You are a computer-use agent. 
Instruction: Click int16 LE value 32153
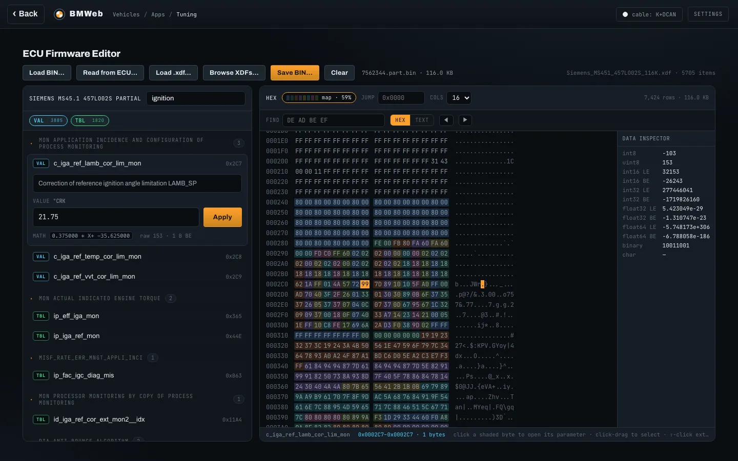pos(671,172)
